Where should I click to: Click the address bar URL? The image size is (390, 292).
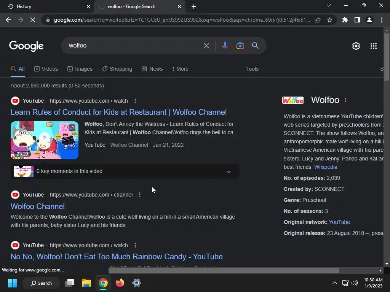click(x=182, y=20)
